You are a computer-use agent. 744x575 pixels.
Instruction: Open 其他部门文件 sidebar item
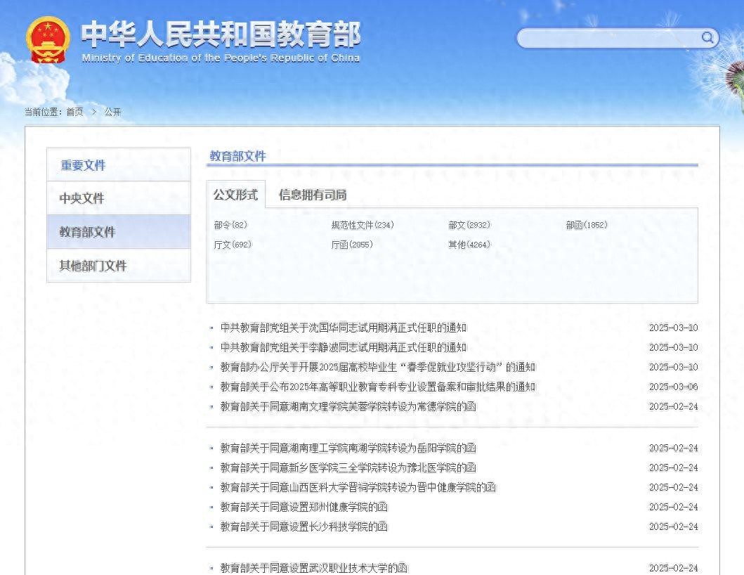tap(119, 266)
